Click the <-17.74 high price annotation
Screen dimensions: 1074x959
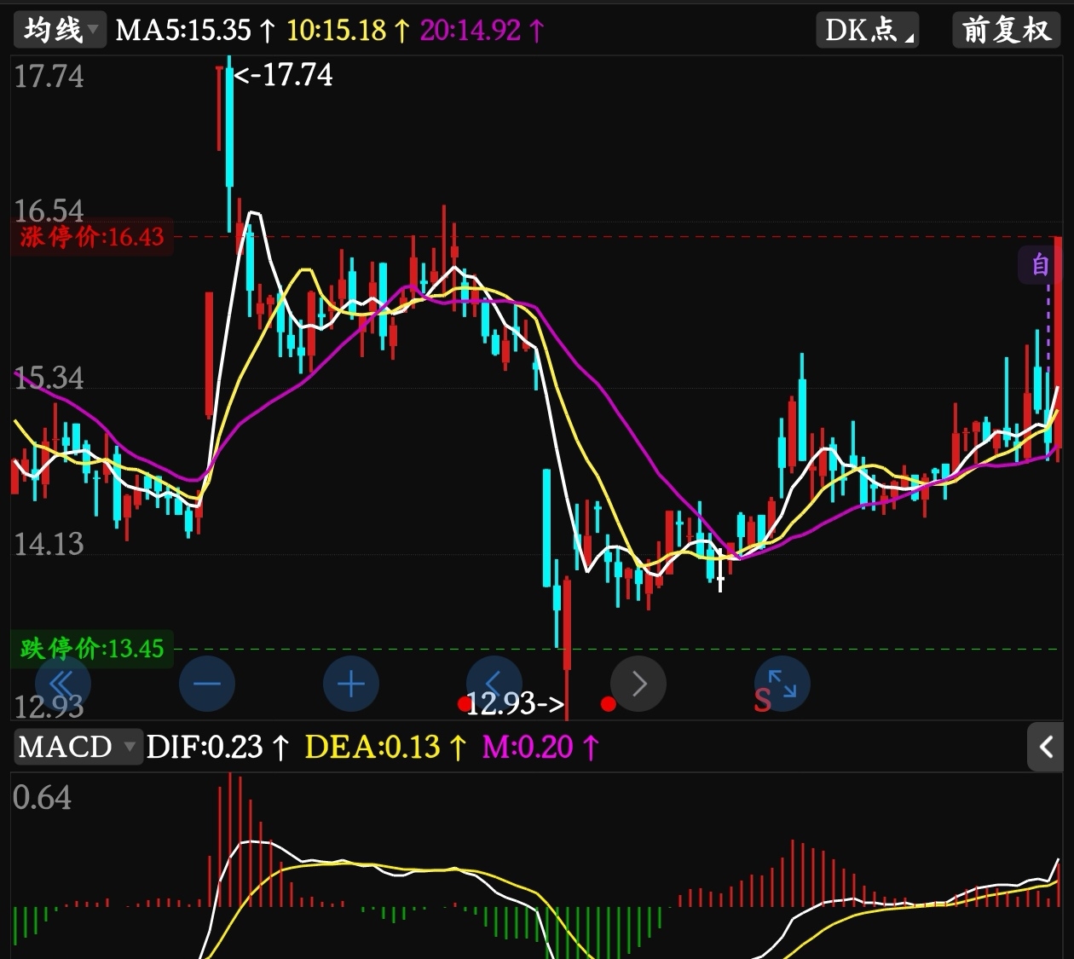(284, 75)
